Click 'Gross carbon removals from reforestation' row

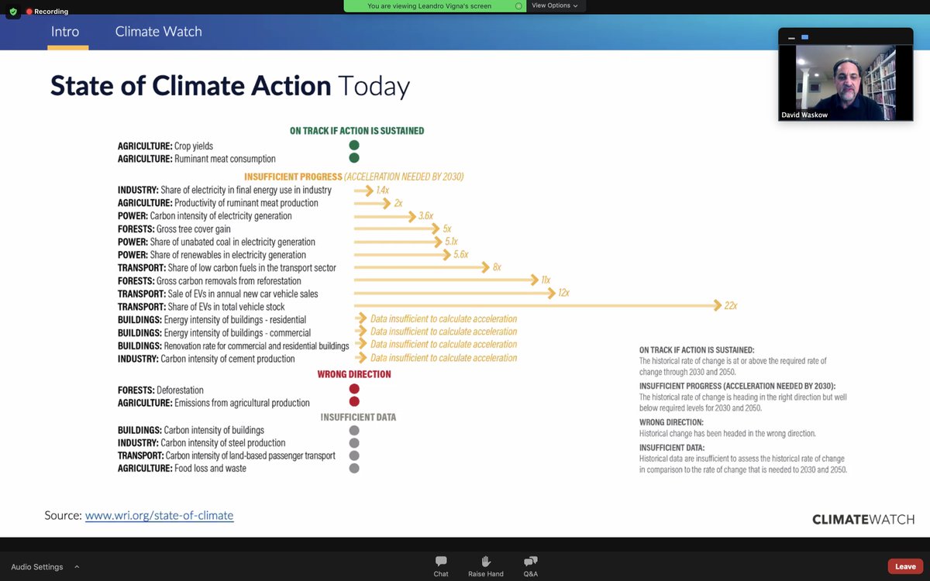tap(209, 280)
